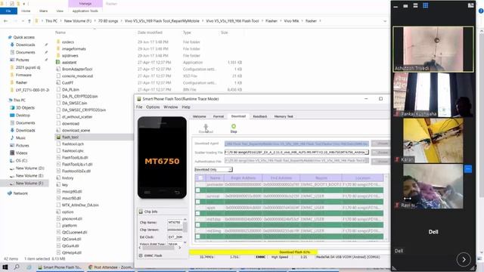
Task: Toggle checkbox in green row below apps row
Action: 198,213
